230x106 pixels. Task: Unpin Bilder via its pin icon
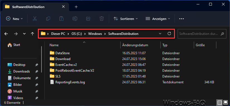(x=37, y=85)
